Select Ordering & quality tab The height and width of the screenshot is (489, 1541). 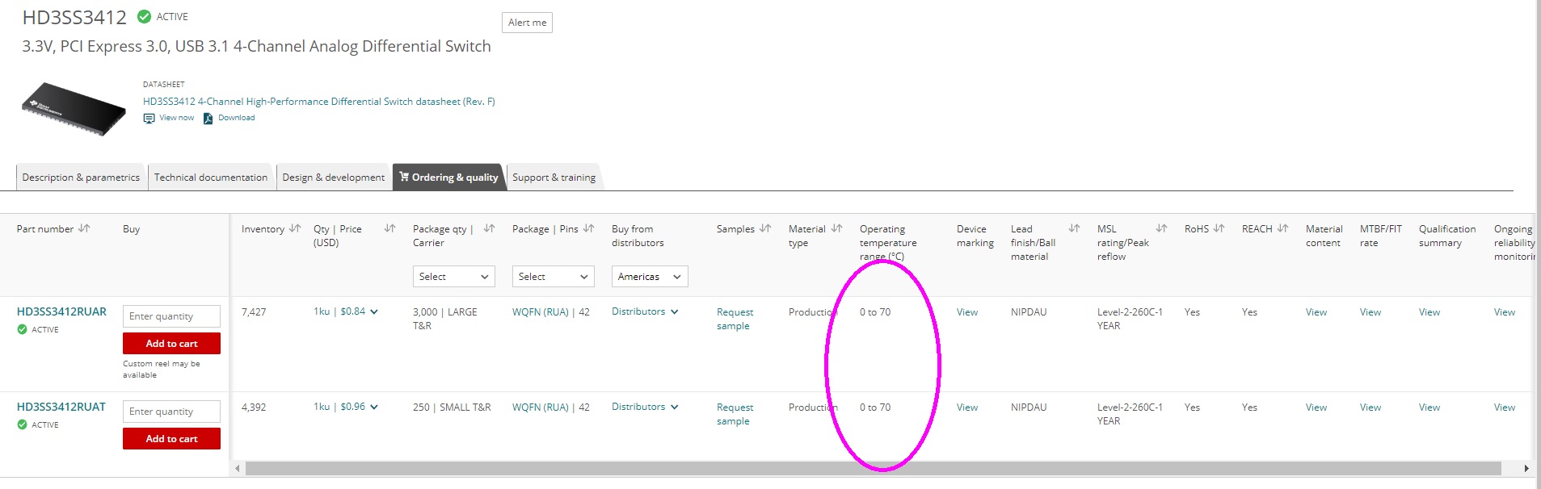[x=448, y=178]
